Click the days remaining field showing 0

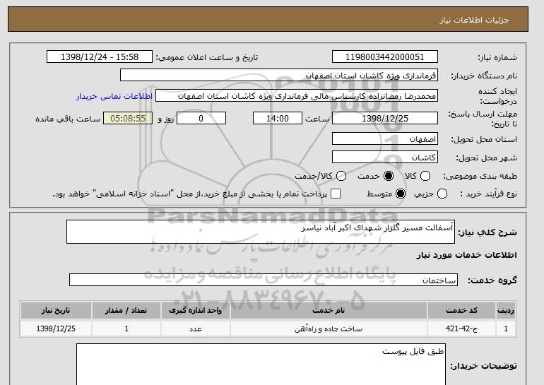point(201,118)
